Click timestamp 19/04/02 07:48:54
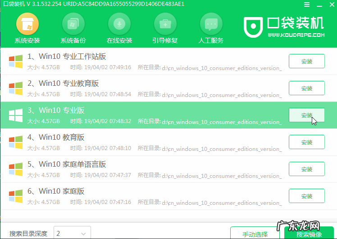 click(x=108, y=94)
